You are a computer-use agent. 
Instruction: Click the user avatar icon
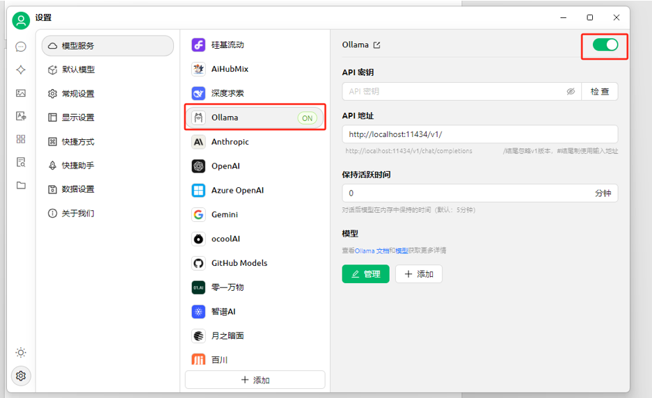(x=21, y=20)
